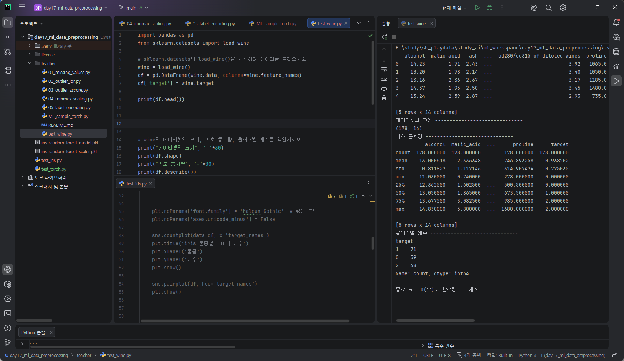The width and height of the screenshot is (624, 361).
Task: Open more run toolbar options
Action: tap(406, 37)
